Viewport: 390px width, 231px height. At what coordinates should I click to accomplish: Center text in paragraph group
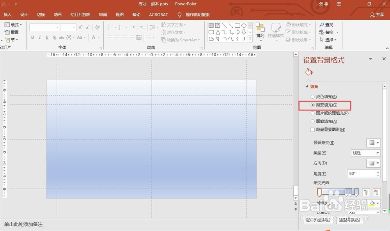pyautogui.click(x=117, y=37)
